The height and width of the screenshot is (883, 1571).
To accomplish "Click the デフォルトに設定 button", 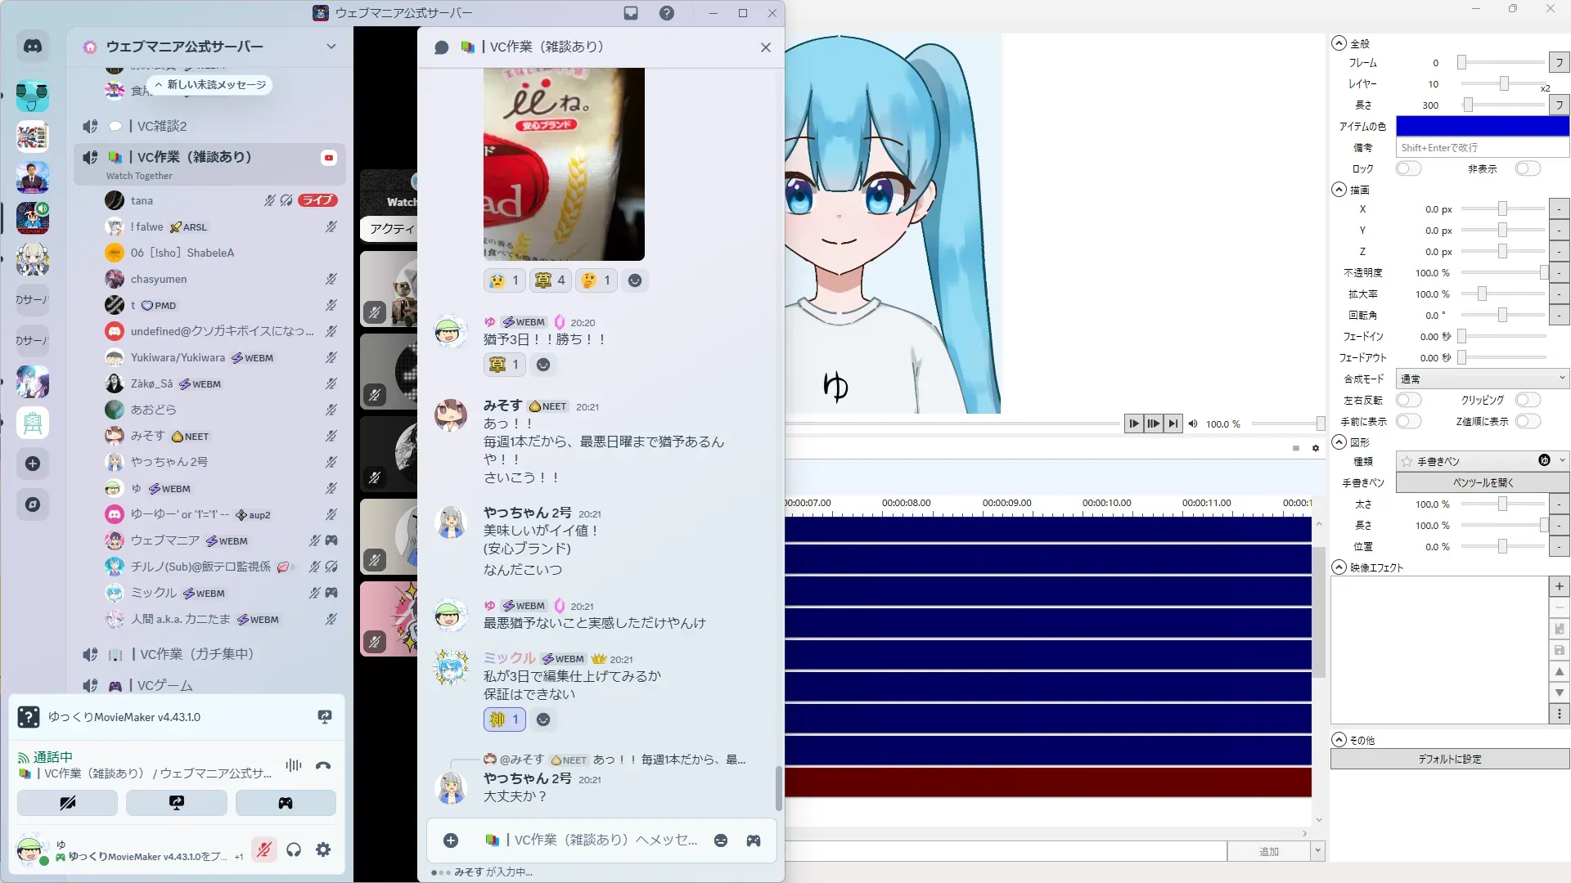I will [1449, 759].
